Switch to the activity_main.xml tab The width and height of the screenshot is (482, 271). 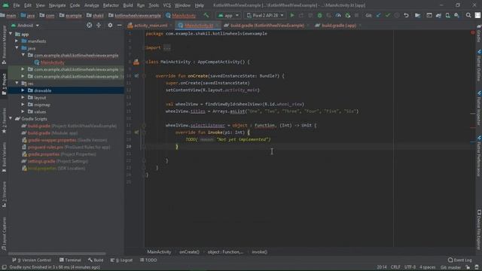(148, 26)
